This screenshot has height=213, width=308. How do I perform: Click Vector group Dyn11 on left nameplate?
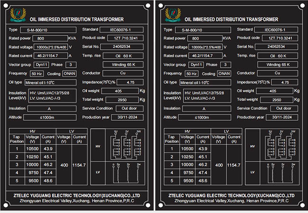[x=41, y=65]
